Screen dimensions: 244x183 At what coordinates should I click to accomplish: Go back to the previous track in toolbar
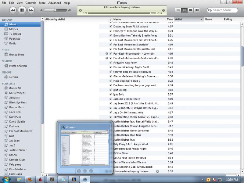13,10
